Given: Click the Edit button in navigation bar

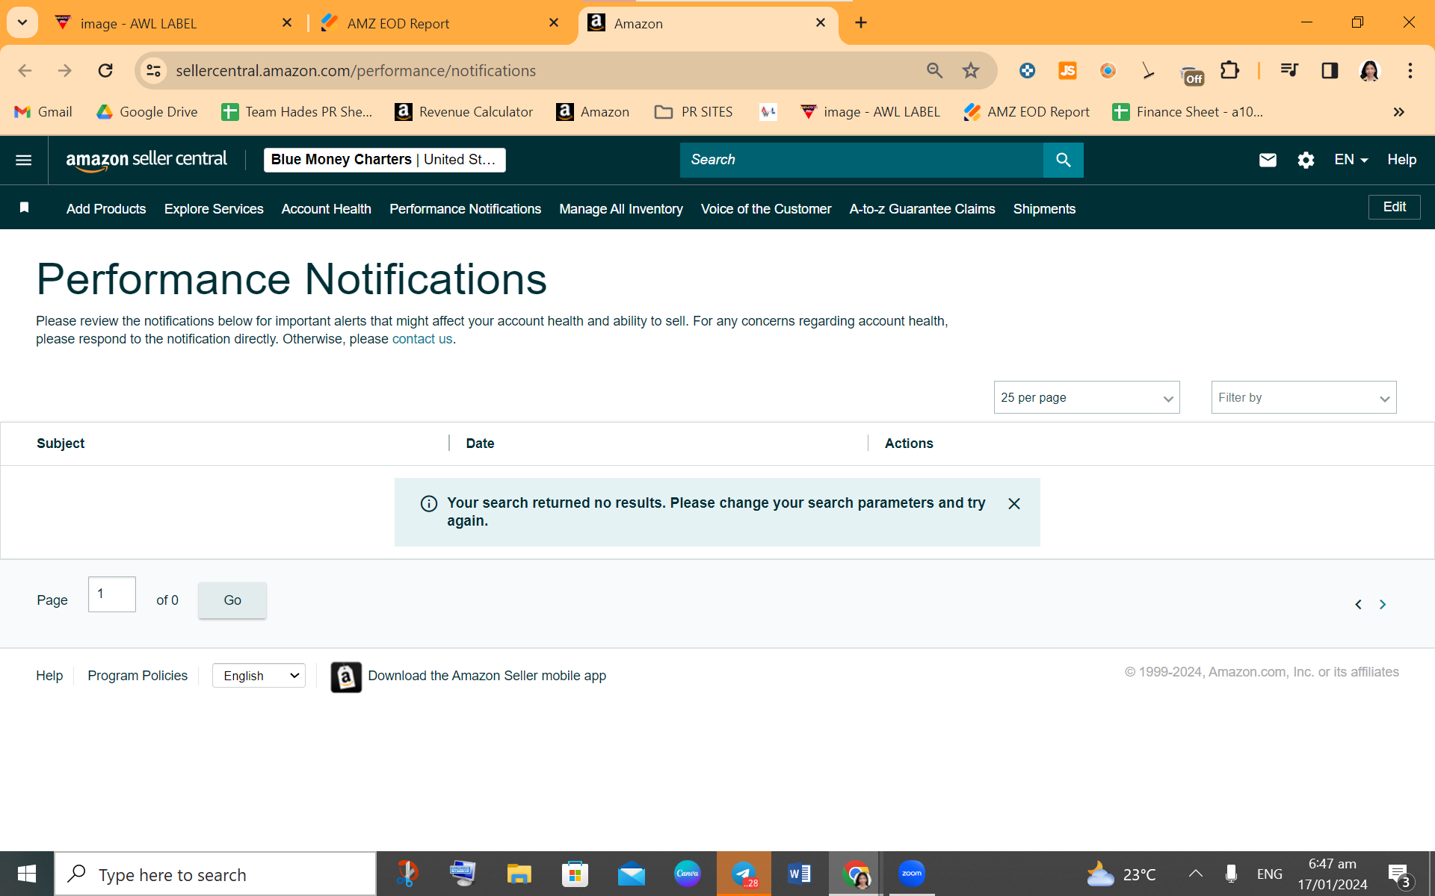Looking at the screenshot, I should point(1394,207).
